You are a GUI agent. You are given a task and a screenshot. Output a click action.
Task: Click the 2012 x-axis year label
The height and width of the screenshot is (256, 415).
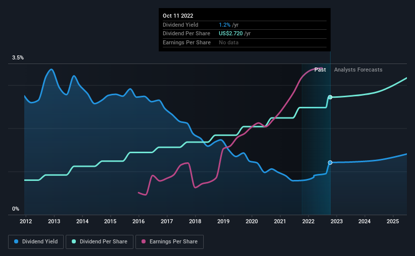pos(26,221)
